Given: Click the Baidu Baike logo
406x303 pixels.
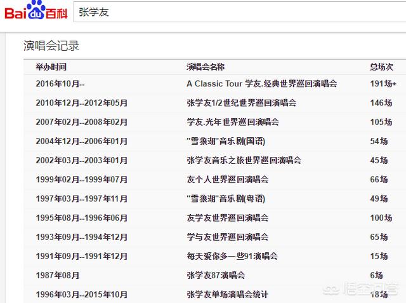Looking at the screenshot, I should point(36,11).
